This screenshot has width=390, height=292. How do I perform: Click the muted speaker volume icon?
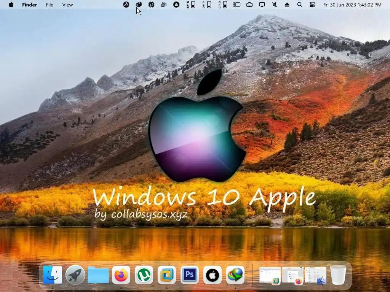[x=275, y=5]
